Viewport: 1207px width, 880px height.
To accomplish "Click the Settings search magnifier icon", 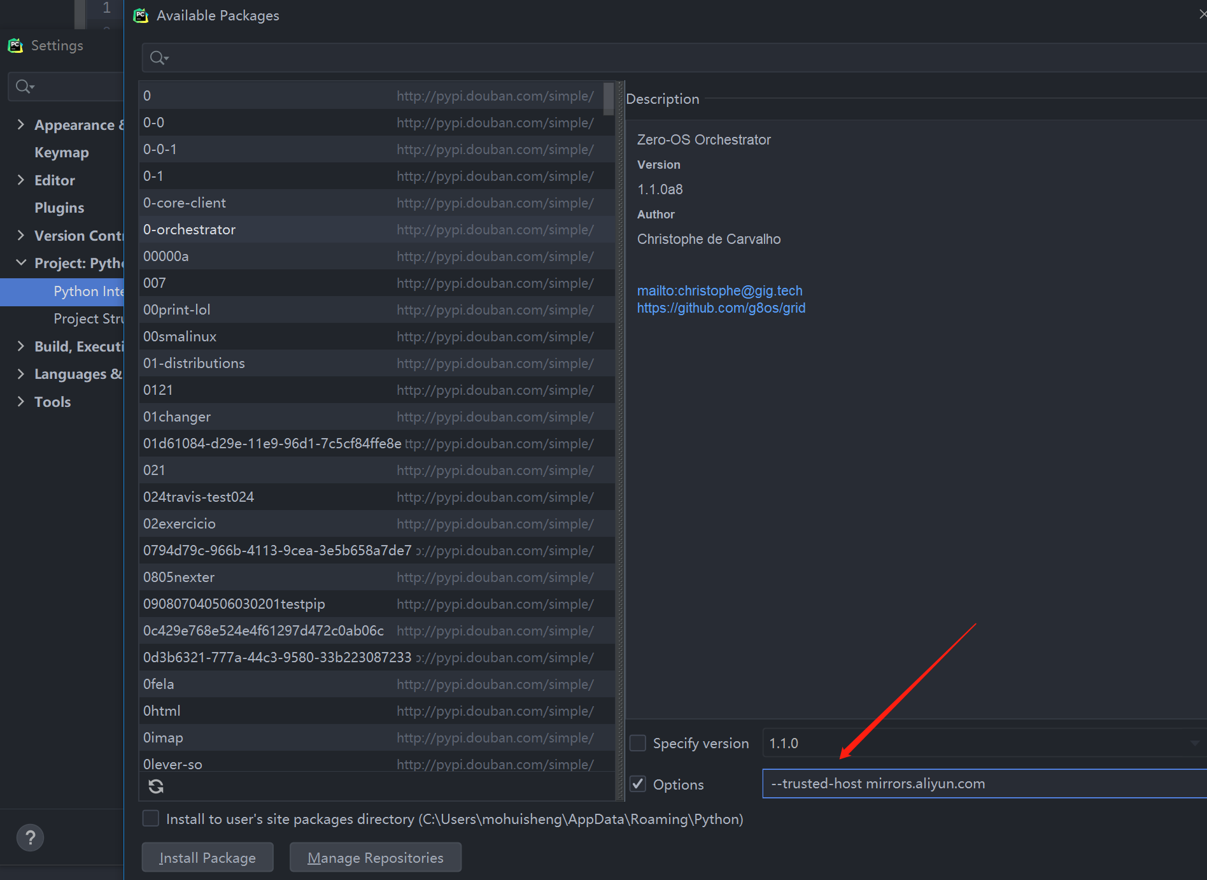I will click(24, 87).
